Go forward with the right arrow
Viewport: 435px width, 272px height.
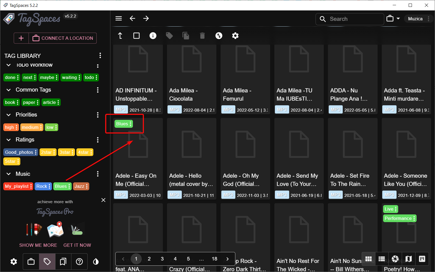(146, 18)
